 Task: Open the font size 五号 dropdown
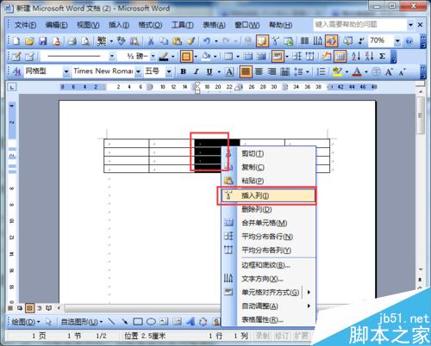tap(169, 71)
